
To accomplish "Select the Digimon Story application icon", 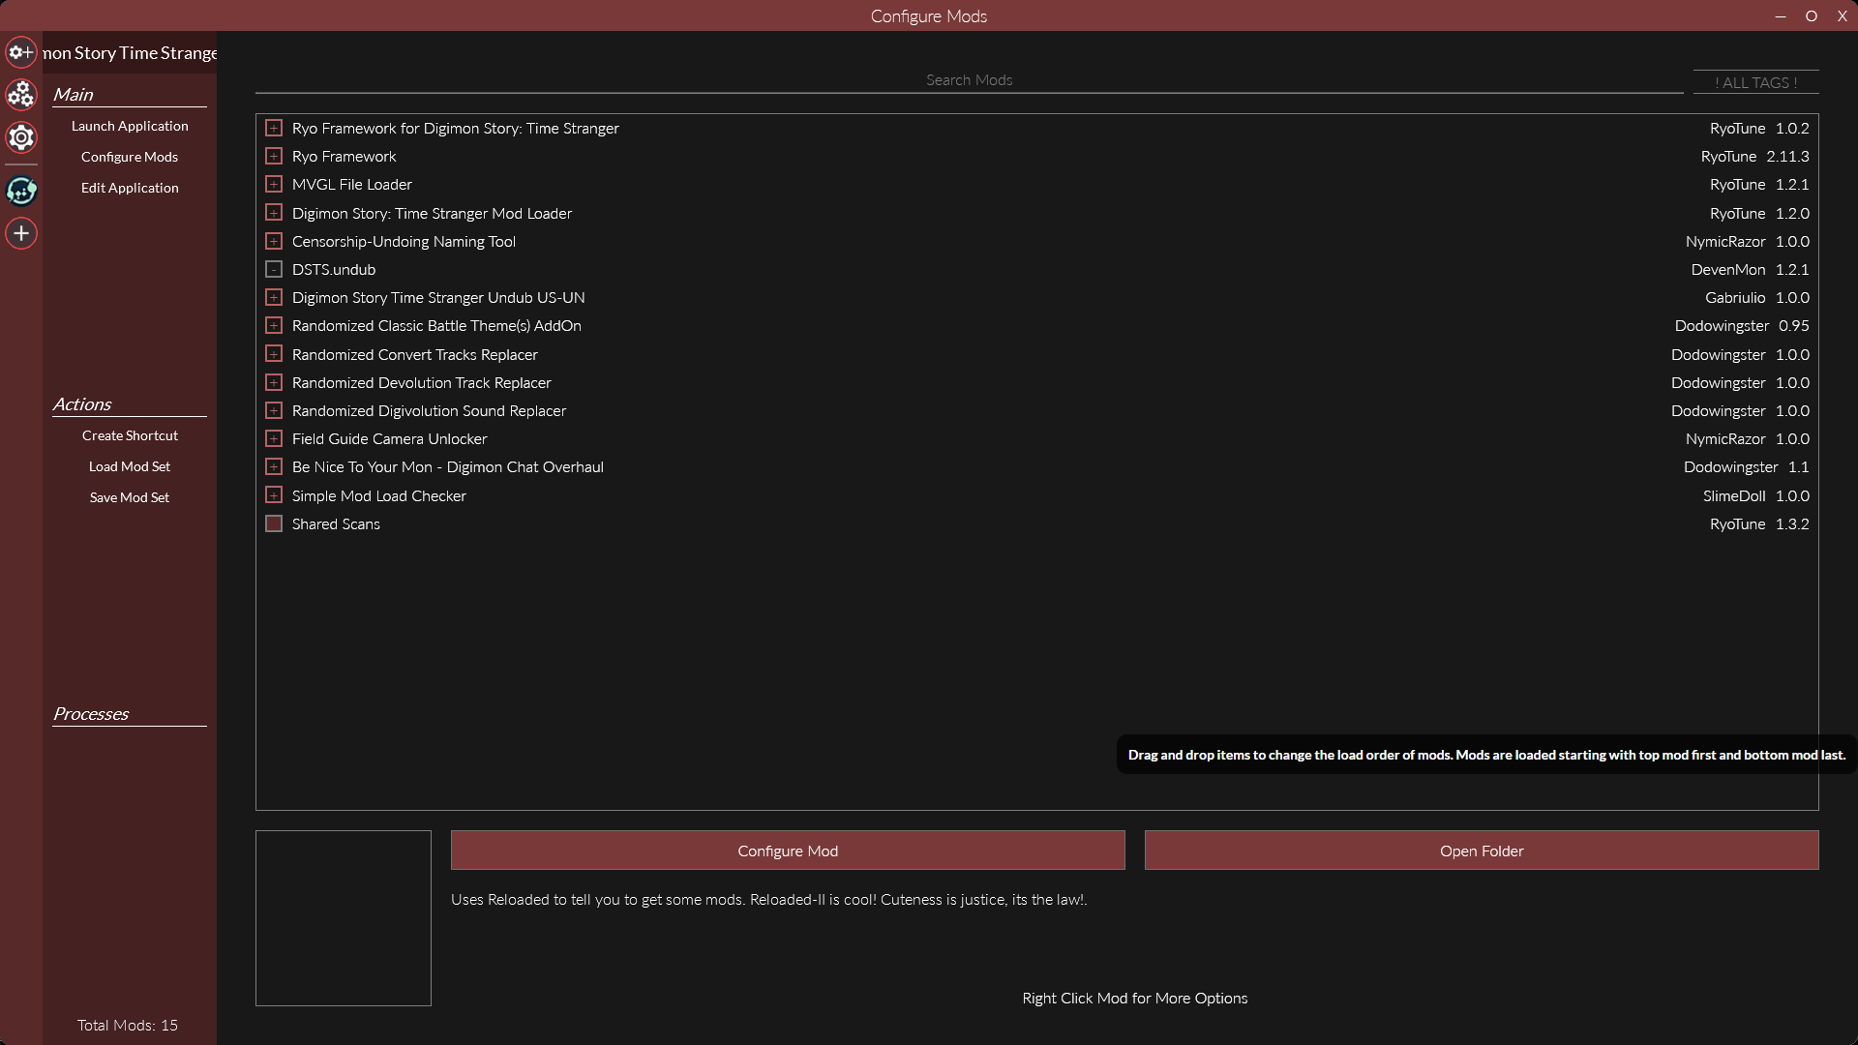I will (x=21, y=191).
